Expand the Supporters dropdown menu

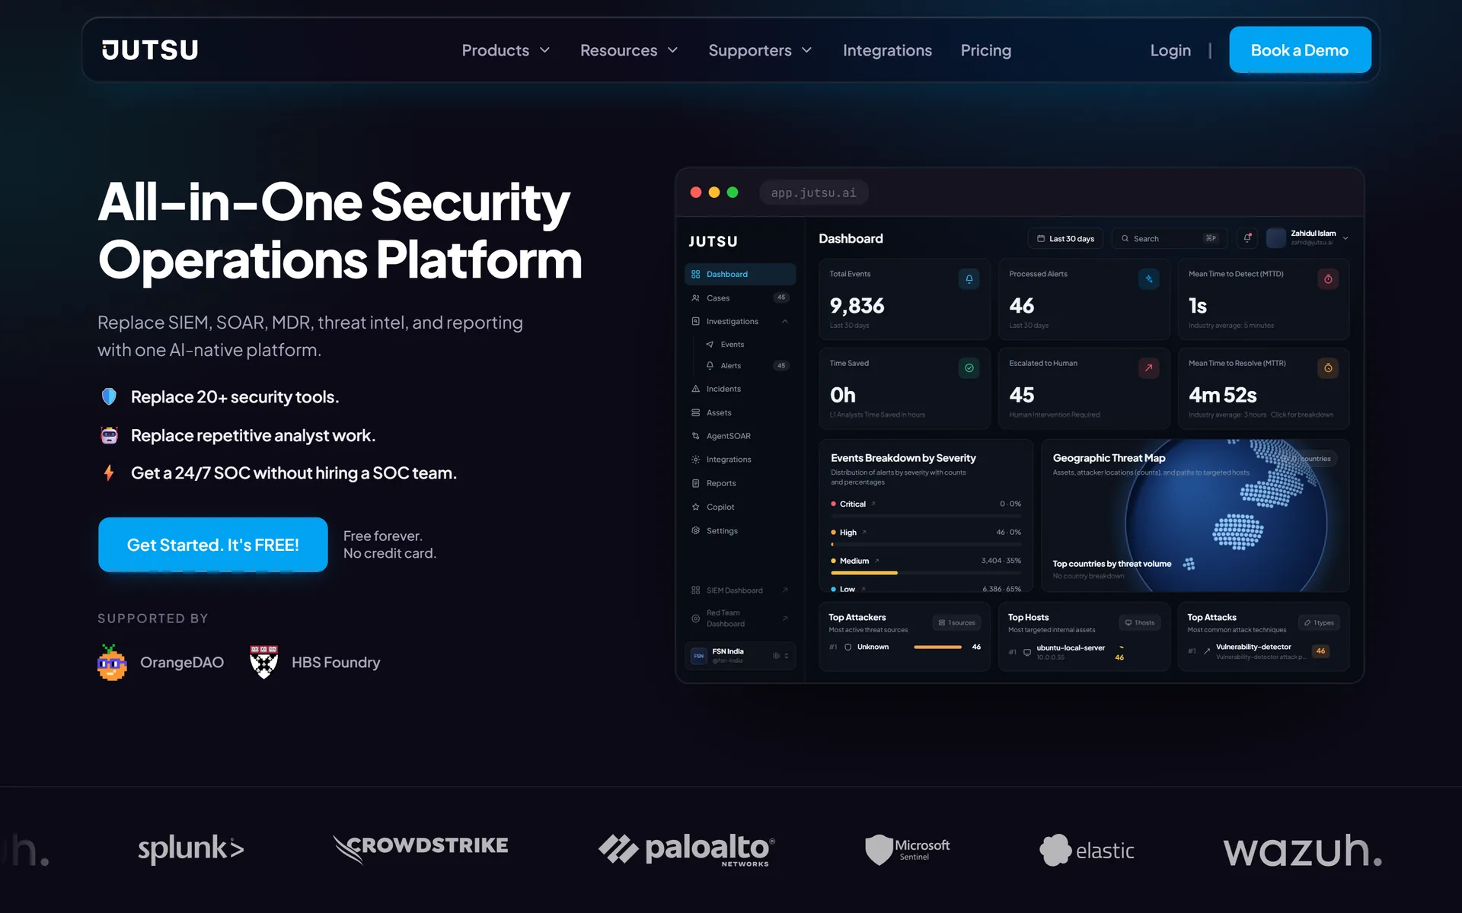tap(760, 50)
